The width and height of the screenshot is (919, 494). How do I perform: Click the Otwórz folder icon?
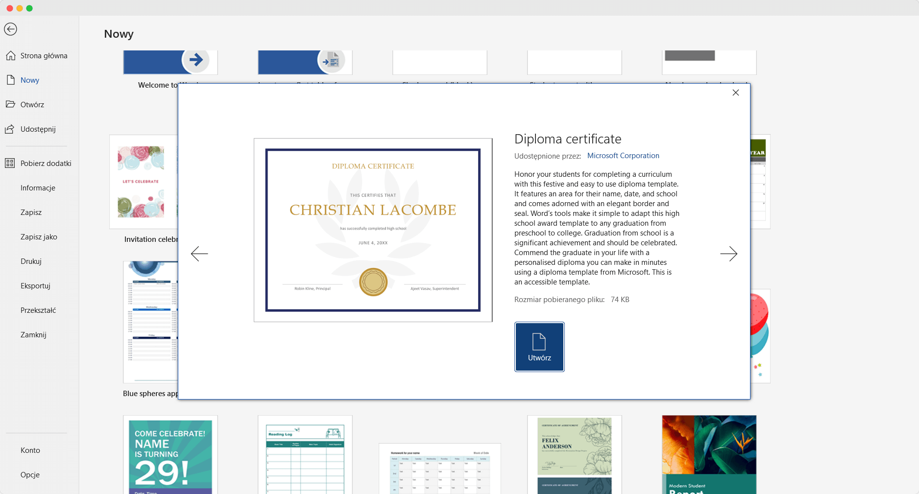(x=10, y=104)
